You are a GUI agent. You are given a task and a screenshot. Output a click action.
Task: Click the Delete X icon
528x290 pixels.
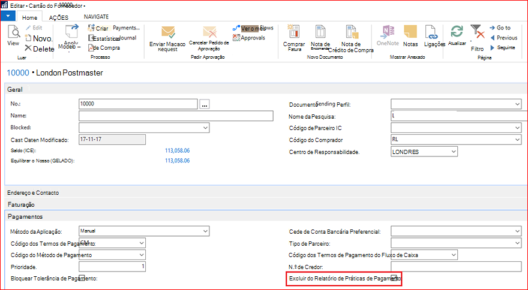(x=28, y=49)
